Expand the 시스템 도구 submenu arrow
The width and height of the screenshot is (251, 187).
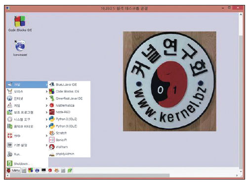pos(46,120)
